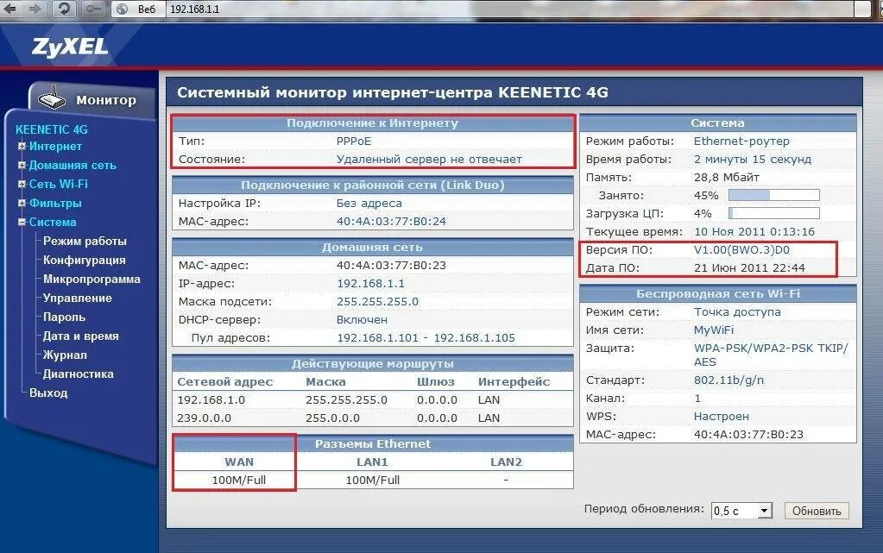Screen dimensions: 883x553
Task: Click WPA-PSK/WPA2-PSK TKIP/AES security link
Action: coord(771,355)
